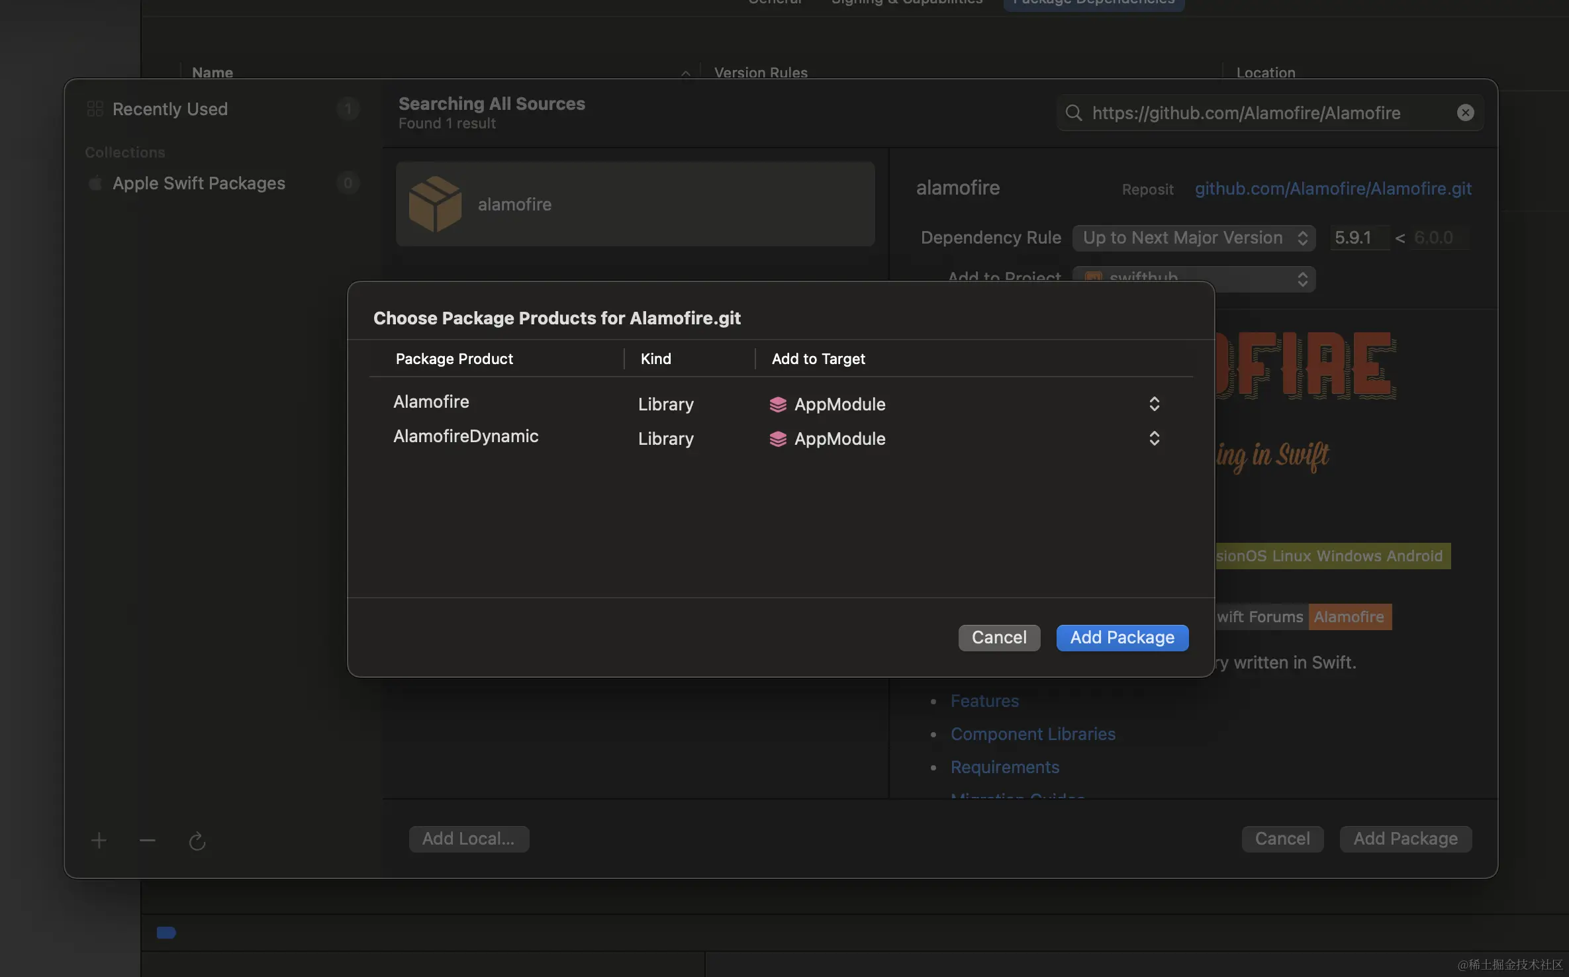
Task: Open the github.com Alamofire repository link
Action: pyautogui.click(x=1333, y=189)
